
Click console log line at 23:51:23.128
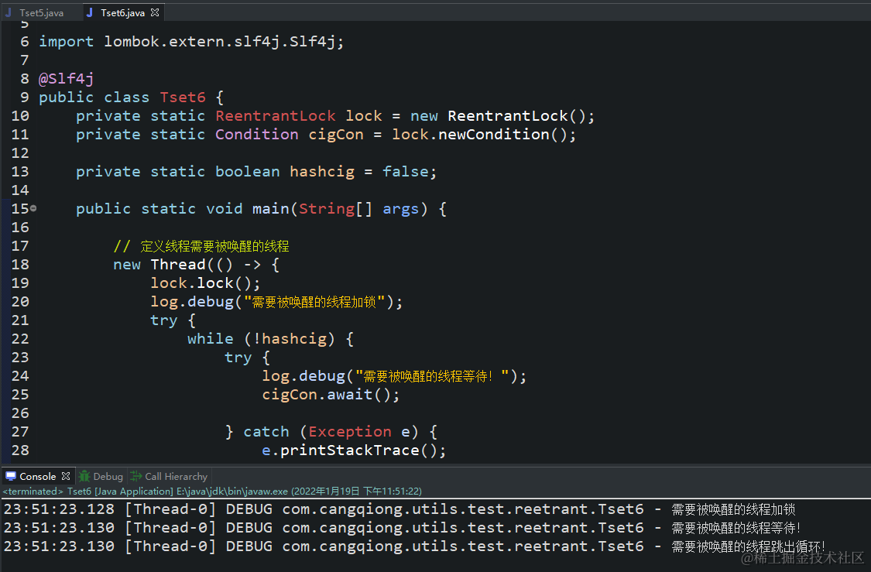tap(399, 509)
